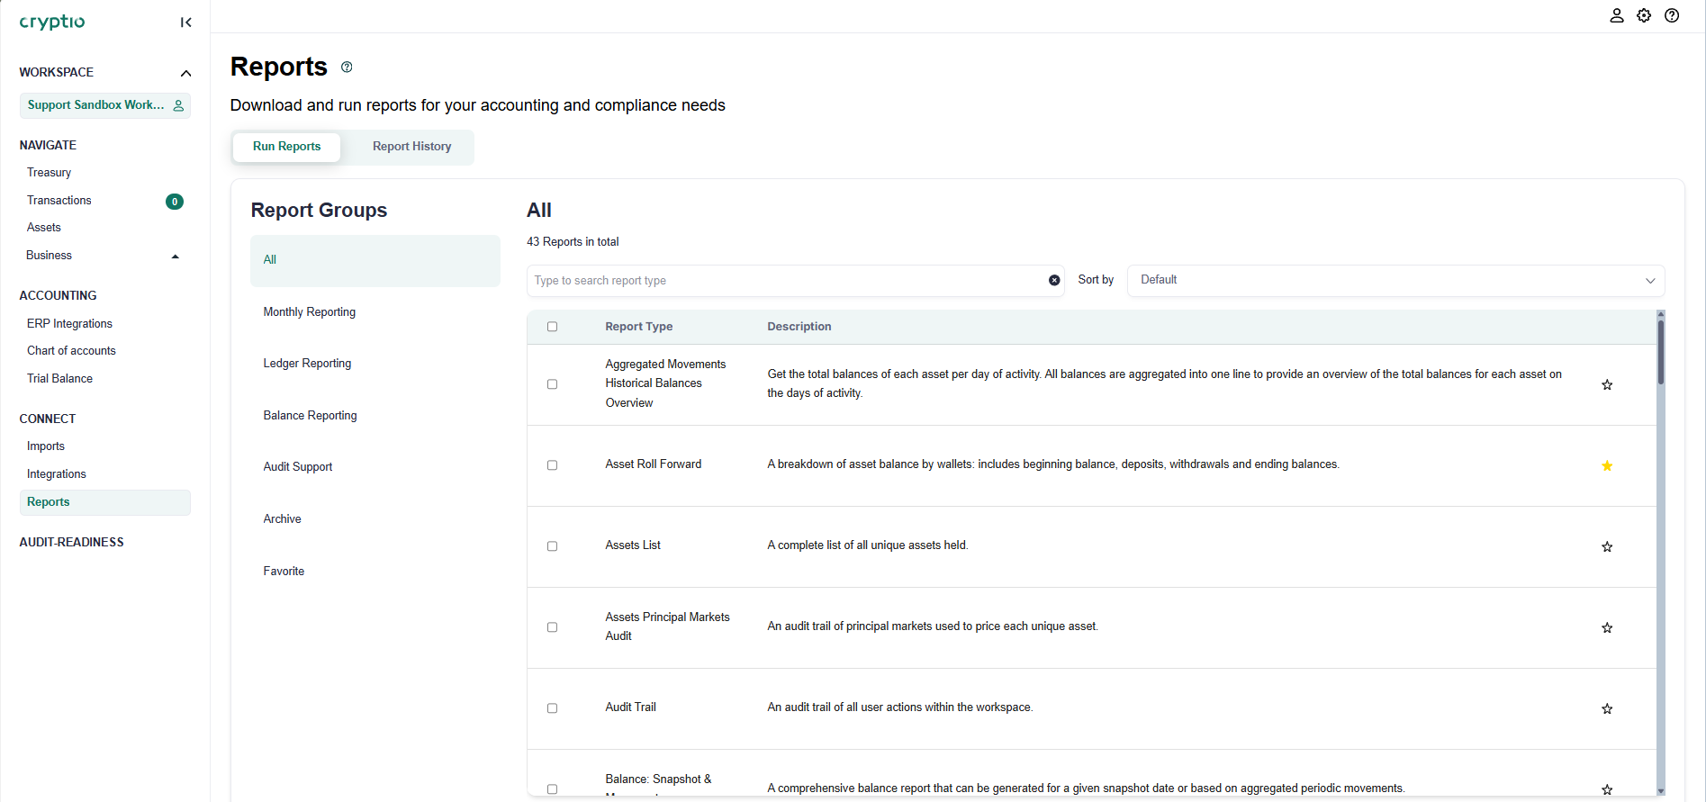Click the info icon beside Reports heading

(347, 68)
